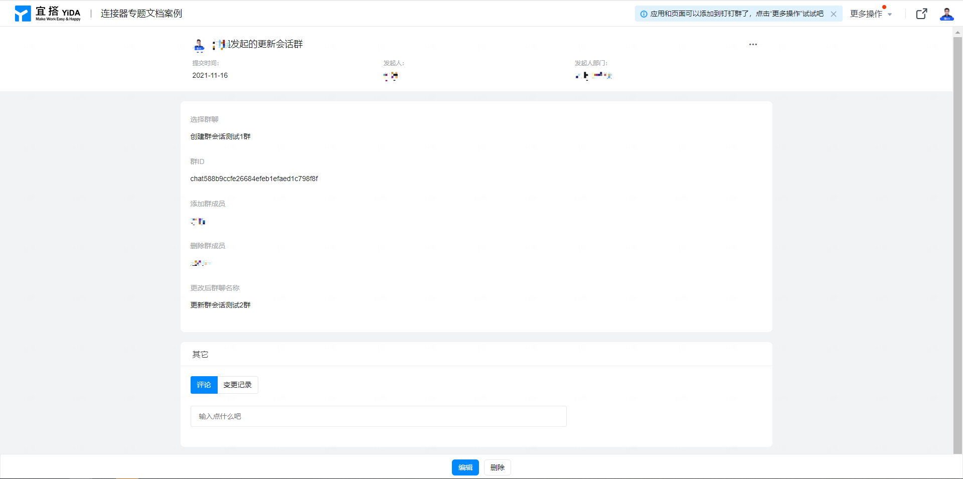Switch to the 评论 tab
The image size is (963, 479).
[x=204, y=385]
